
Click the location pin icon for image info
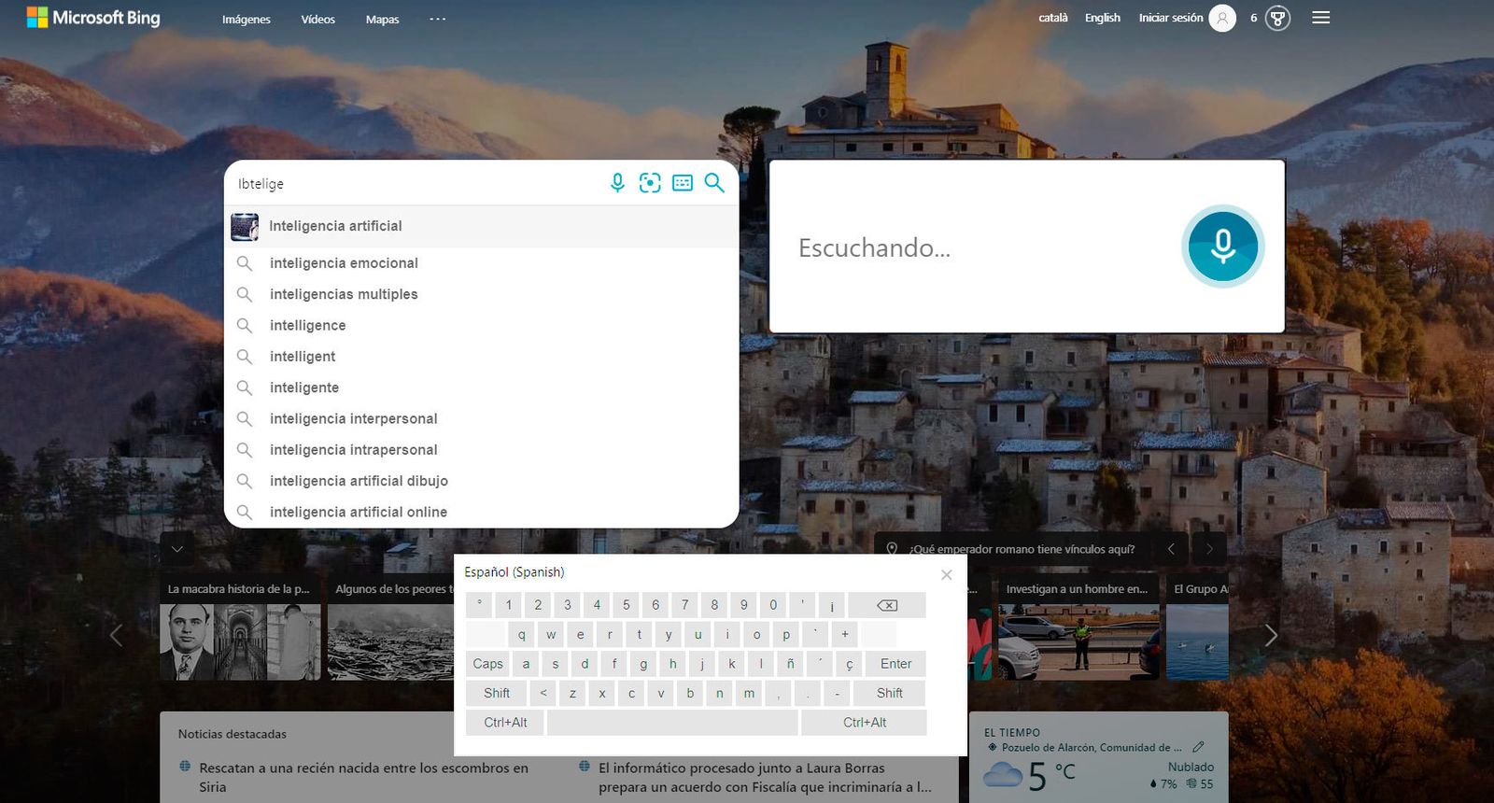pos(892,549)
